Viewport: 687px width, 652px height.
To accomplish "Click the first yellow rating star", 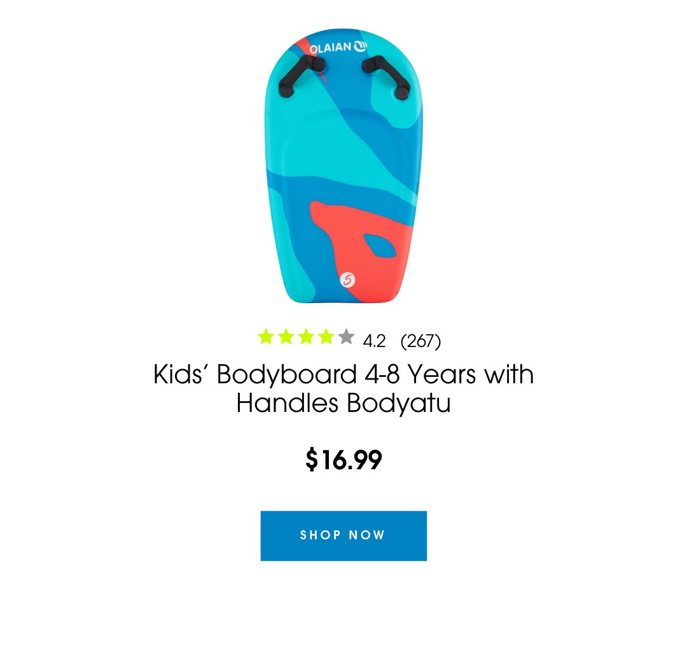I will tap(266, 337).
